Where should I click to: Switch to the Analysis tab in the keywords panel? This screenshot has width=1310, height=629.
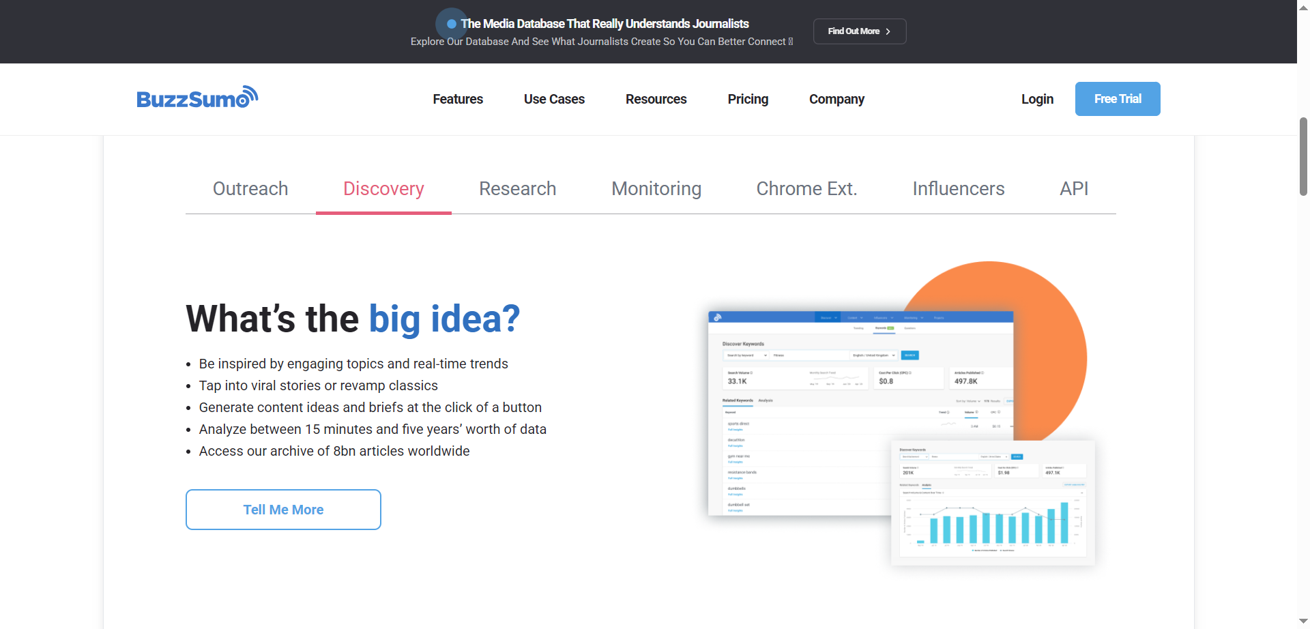[766, 400]
